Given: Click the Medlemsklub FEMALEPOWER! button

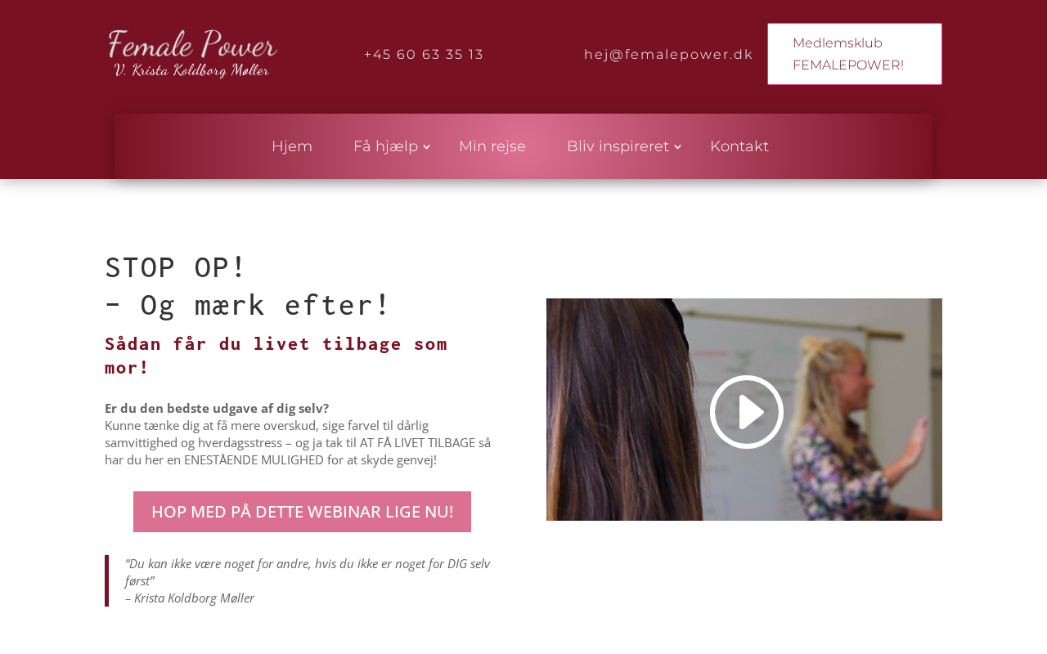Looking at the screenshot, I should pos(855,54).
